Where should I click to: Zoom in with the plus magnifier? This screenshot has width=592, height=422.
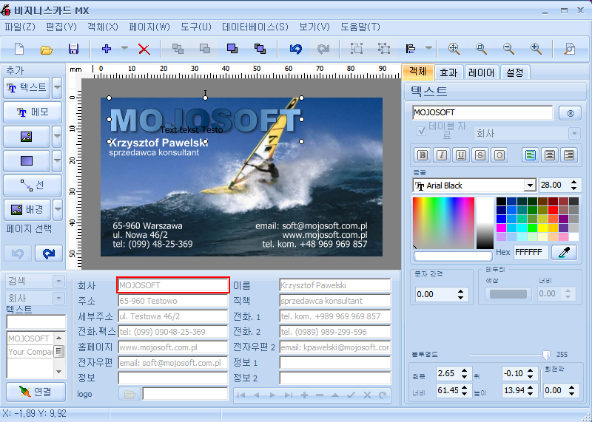click(x=536, y=49)
